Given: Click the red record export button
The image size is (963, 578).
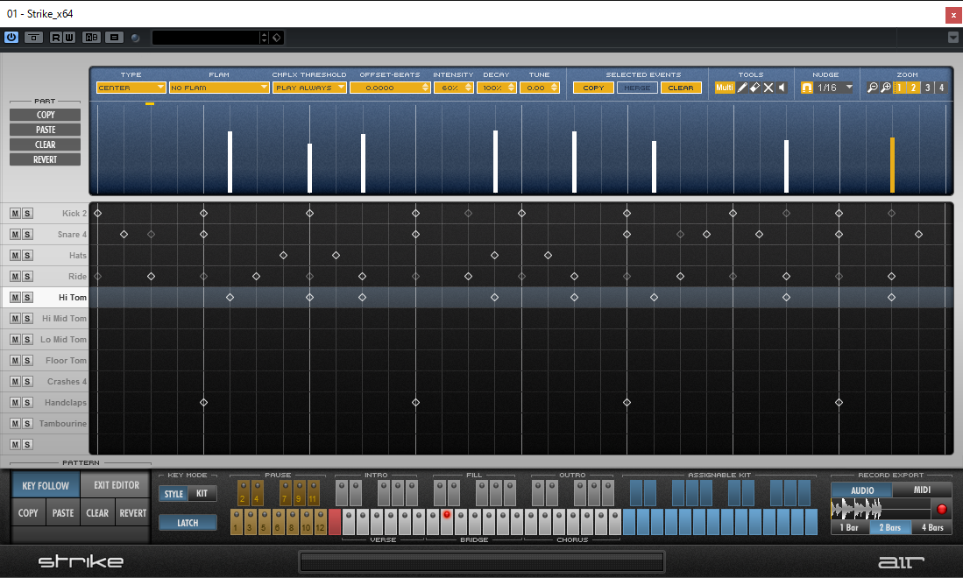Looking at the screenshot, I should (x=941, y=509).
